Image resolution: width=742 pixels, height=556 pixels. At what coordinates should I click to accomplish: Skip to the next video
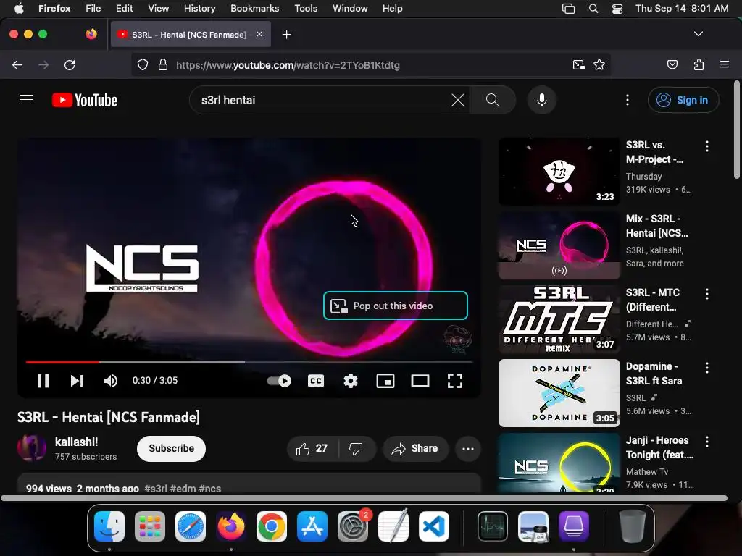(77, 381)
